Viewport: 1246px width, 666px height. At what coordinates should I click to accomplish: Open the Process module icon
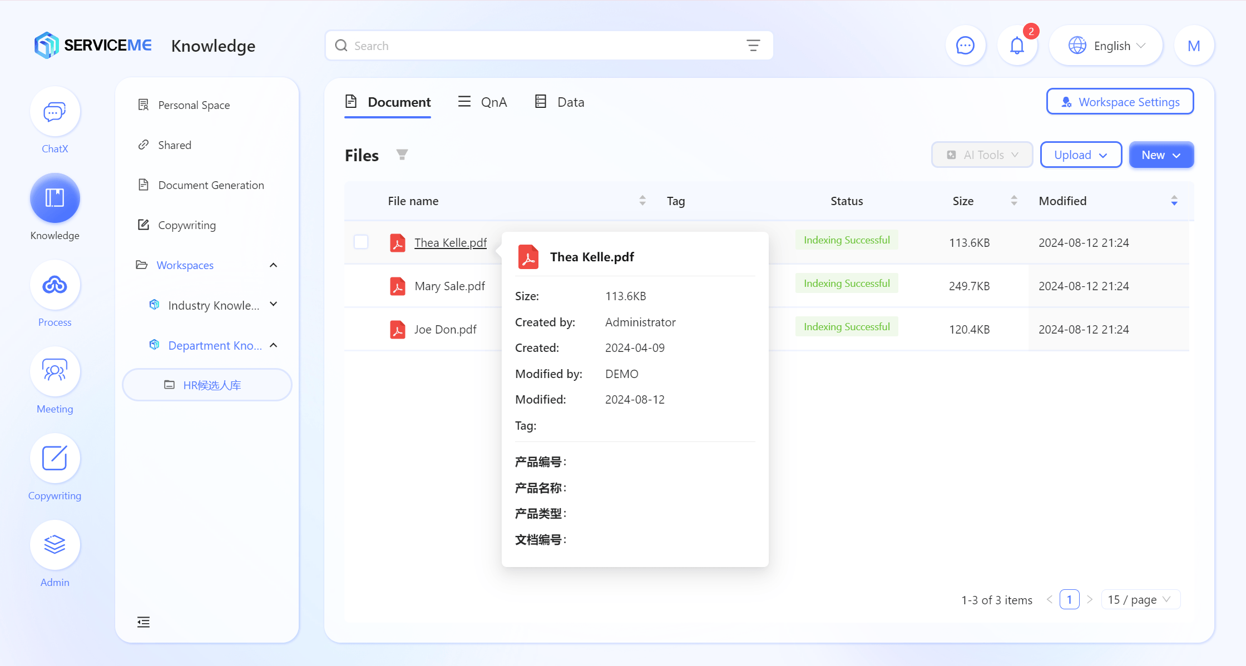[x=55, y=285]
